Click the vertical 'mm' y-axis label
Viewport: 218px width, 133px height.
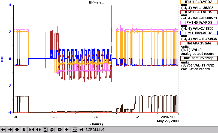(2, 59)
